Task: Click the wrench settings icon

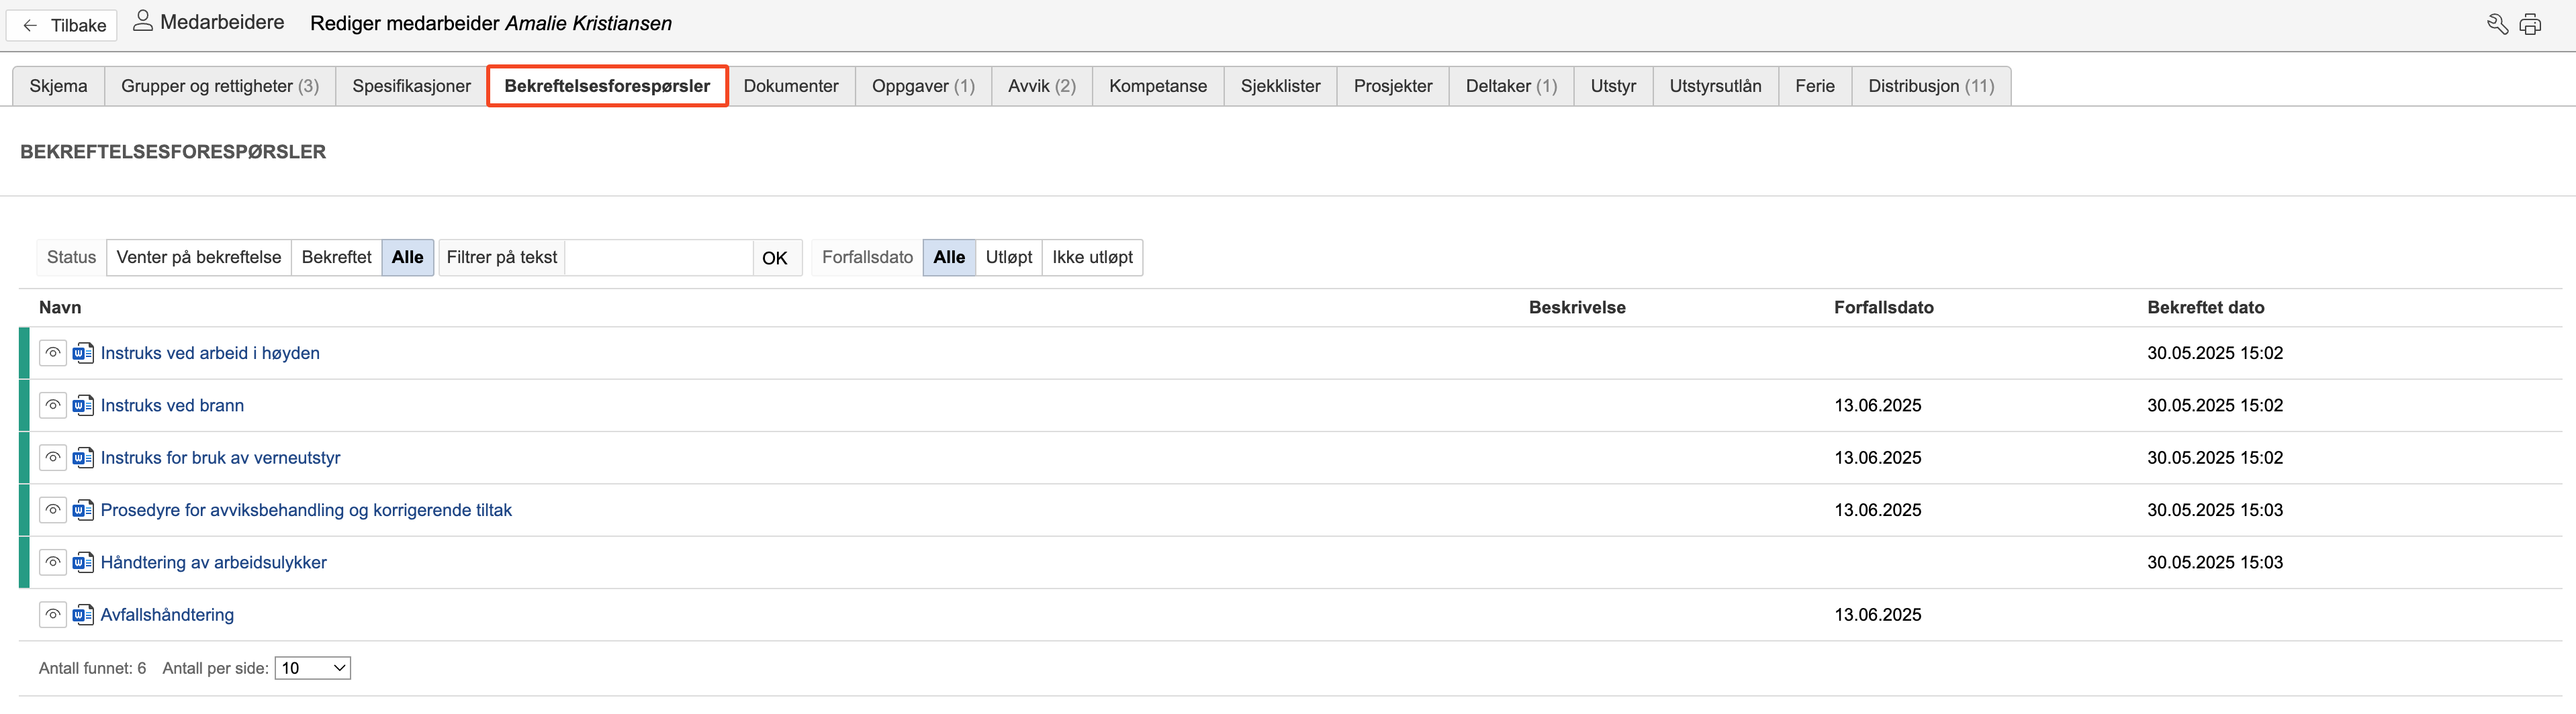Action: (x=2496, y=25)
